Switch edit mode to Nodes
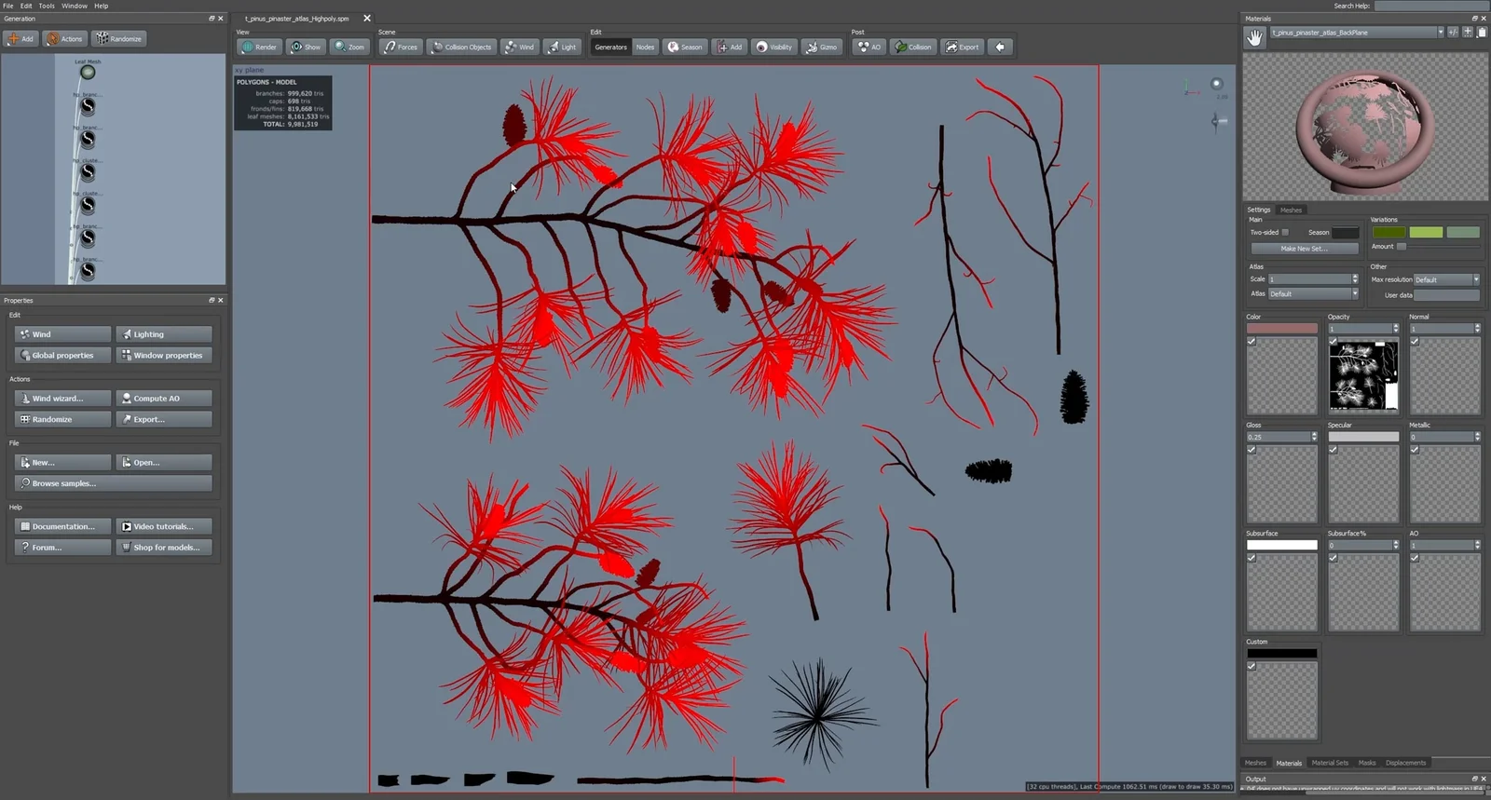The height and width of the screenshot is (800, 1491). 645,47
